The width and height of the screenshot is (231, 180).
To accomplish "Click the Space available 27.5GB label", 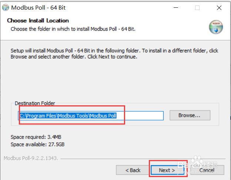I will click(x=37, y=145).
